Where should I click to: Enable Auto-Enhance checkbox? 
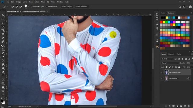[46, 7]
